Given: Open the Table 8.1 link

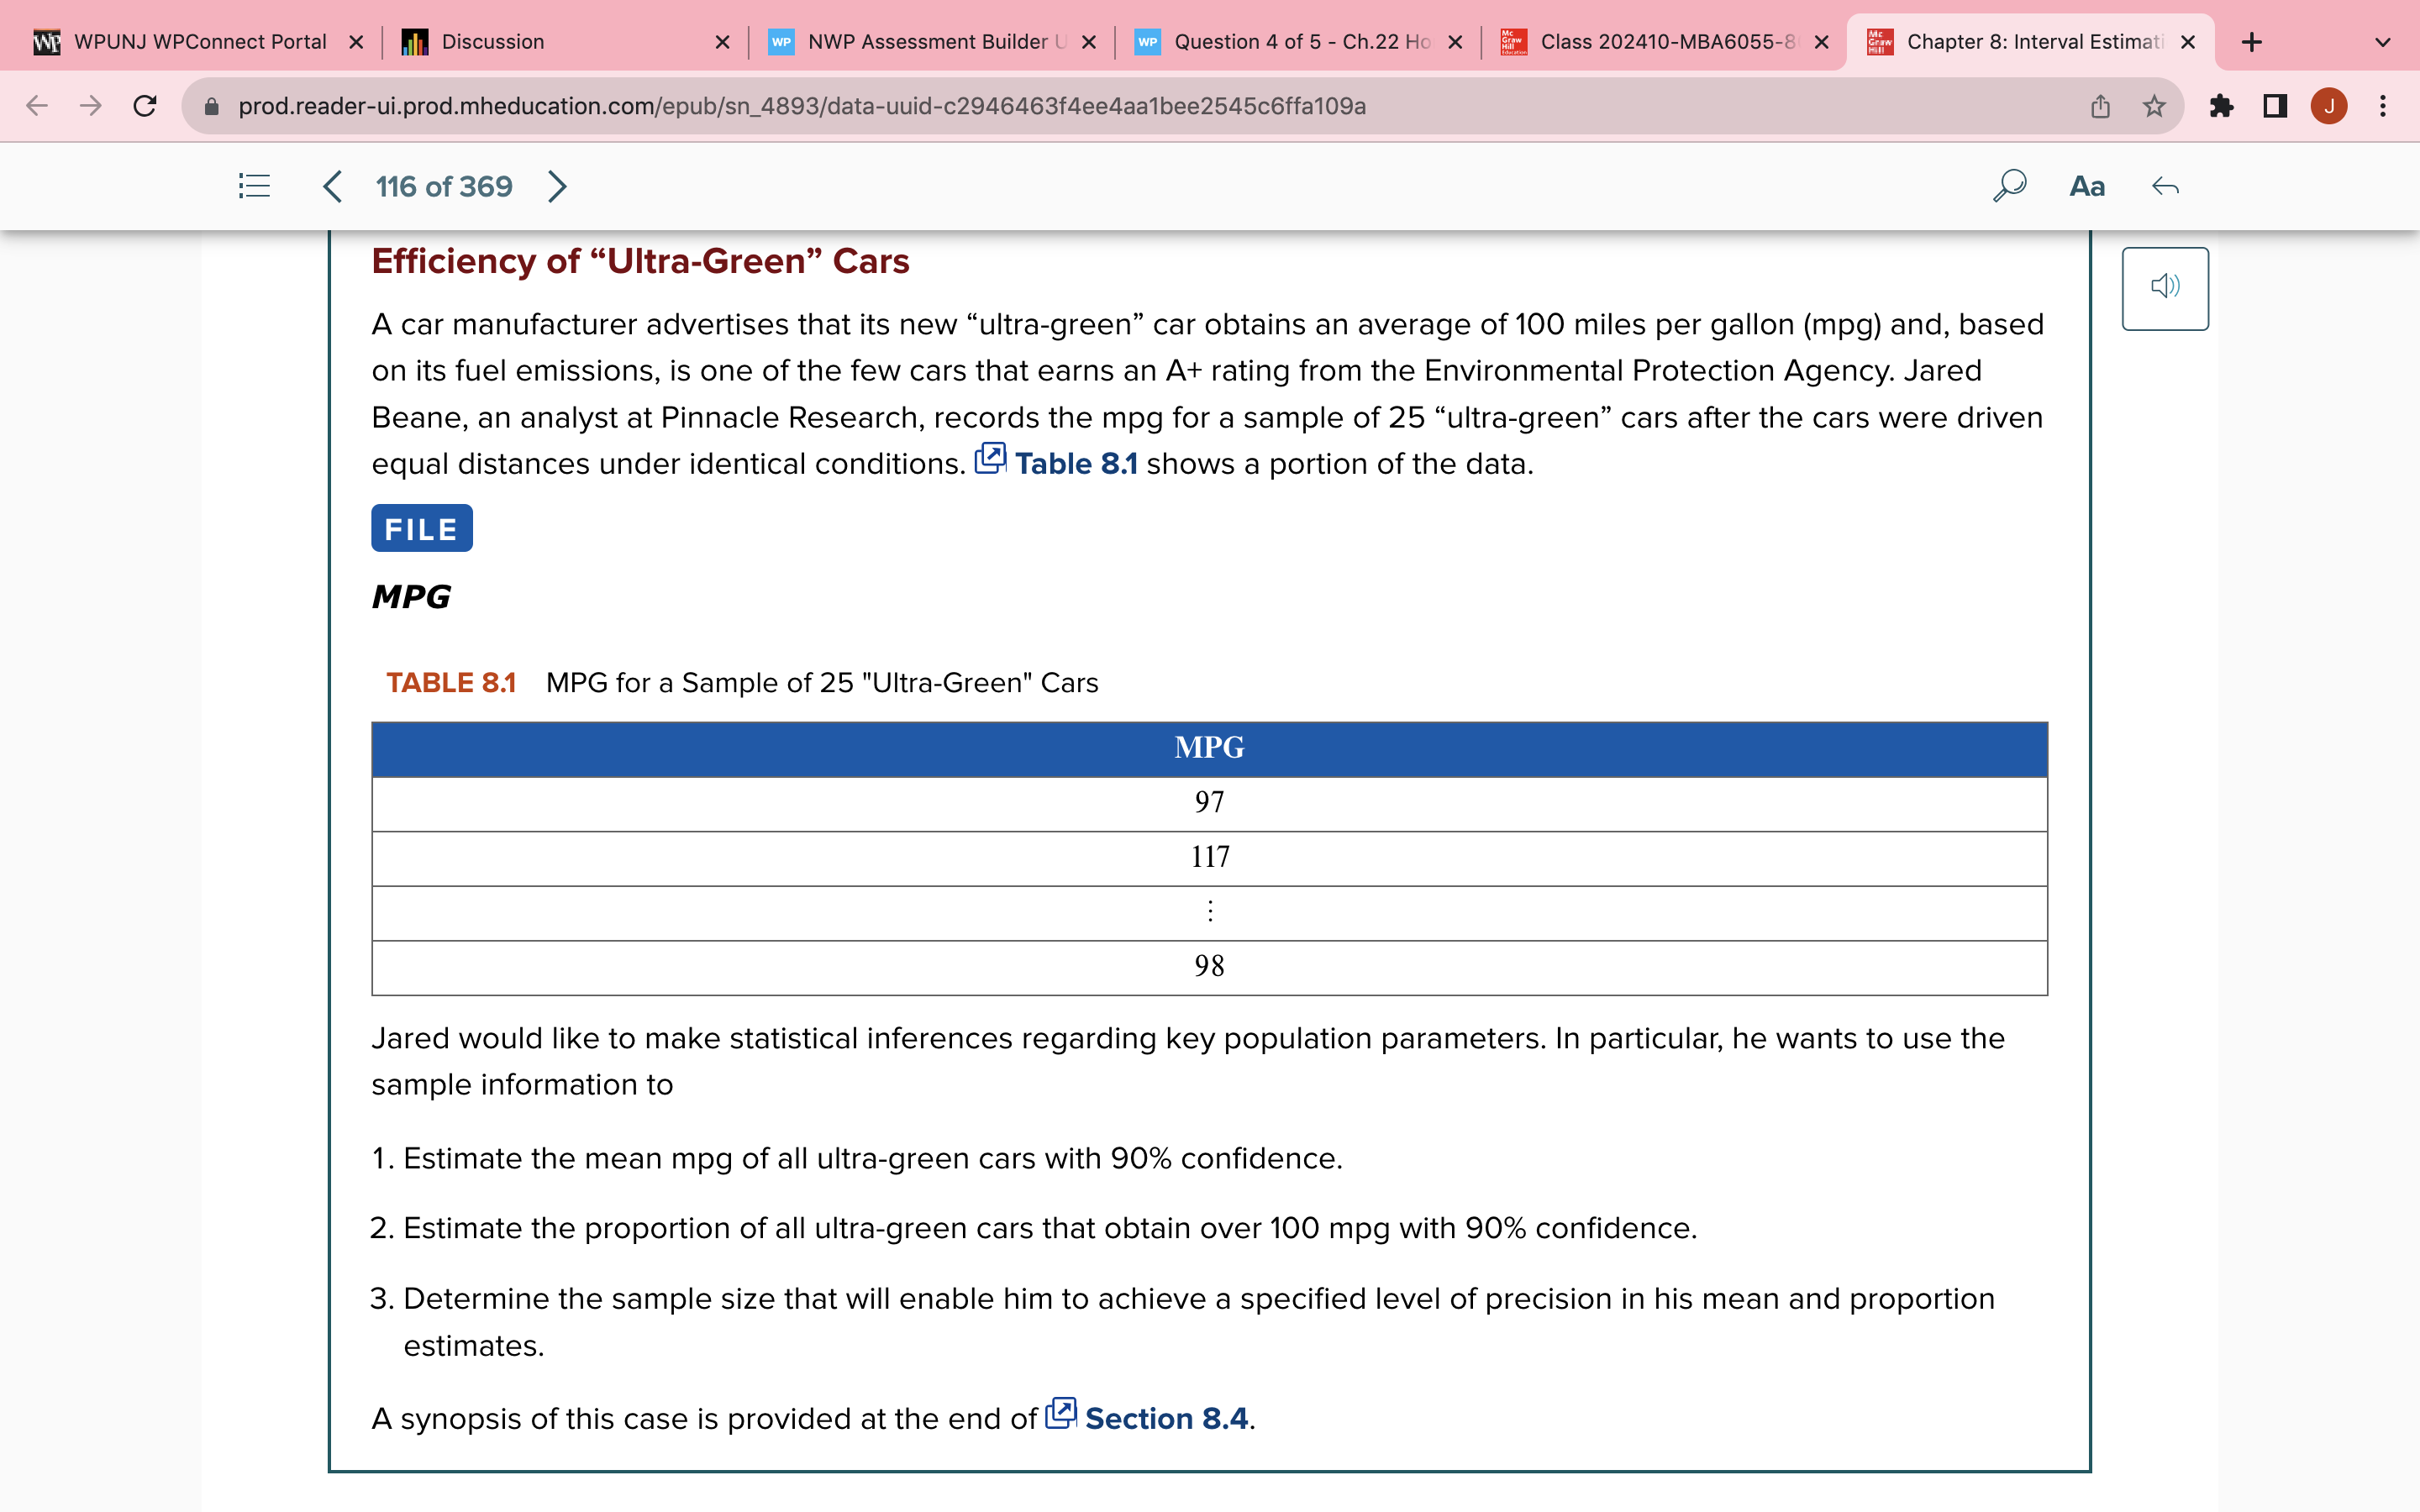Looking at the screenshot, I should point(1075,464).
